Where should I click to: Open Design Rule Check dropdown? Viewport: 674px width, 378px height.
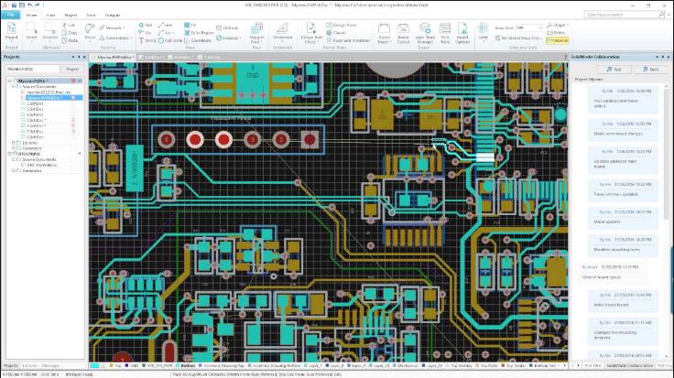311,33
